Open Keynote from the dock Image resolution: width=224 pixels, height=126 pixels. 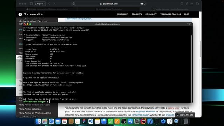(104, 121)
